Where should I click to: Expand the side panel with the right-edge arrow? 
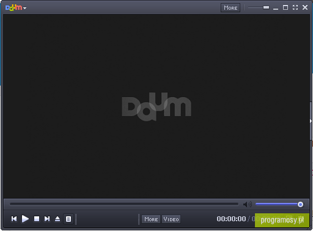(311, 121)
